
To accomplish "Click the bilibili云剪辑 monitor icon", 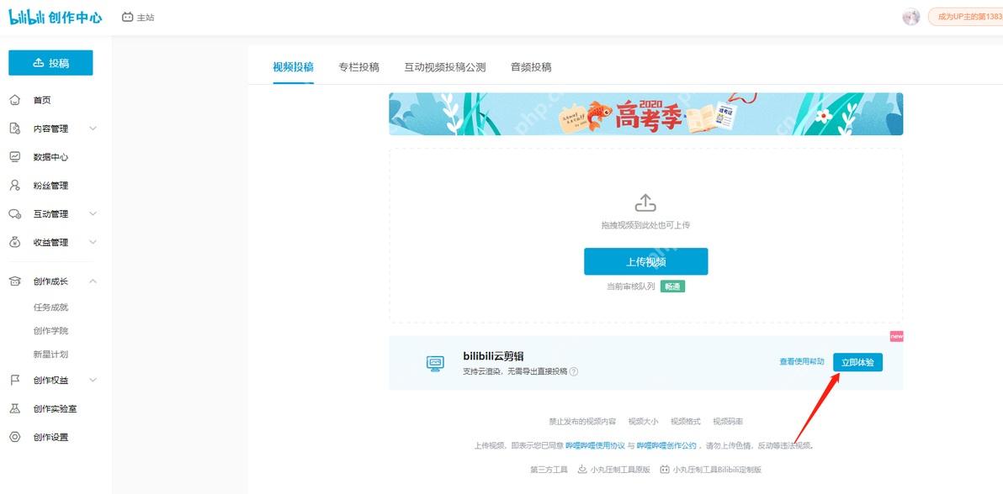I will coord(435,364).
